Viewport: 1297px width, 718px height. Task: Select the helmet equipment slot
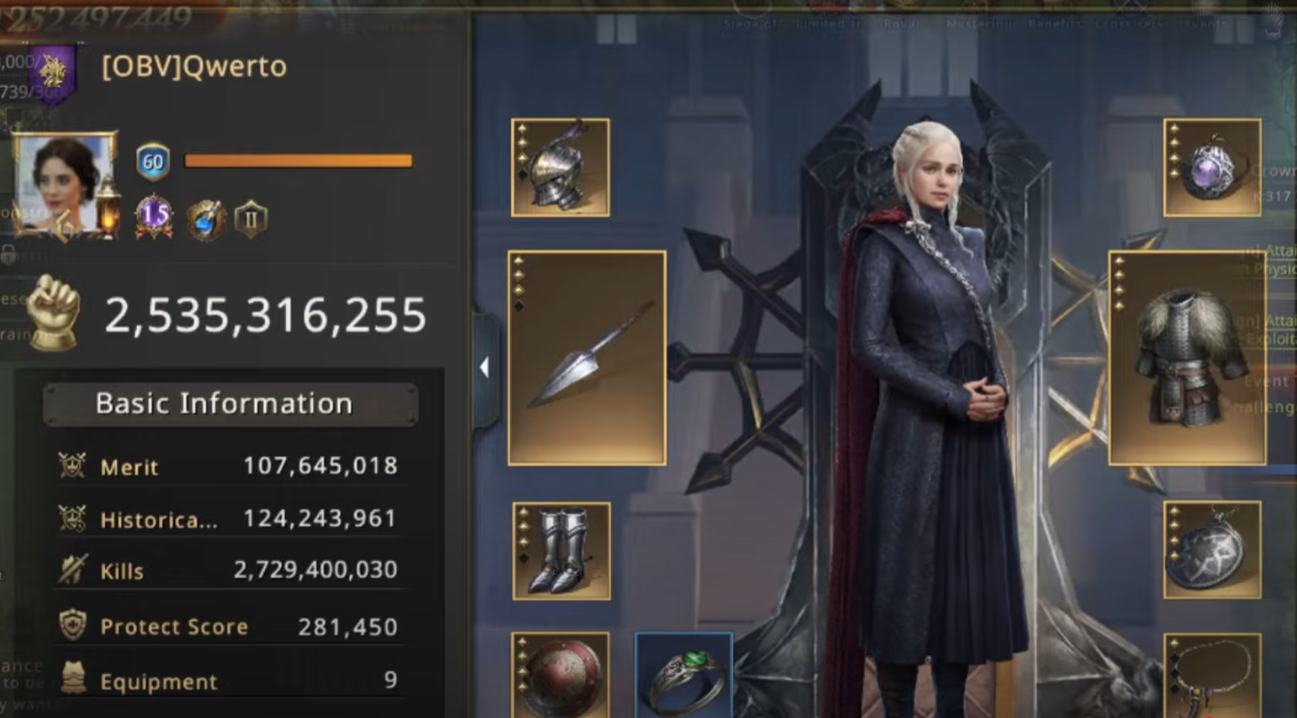click(561, 167)
